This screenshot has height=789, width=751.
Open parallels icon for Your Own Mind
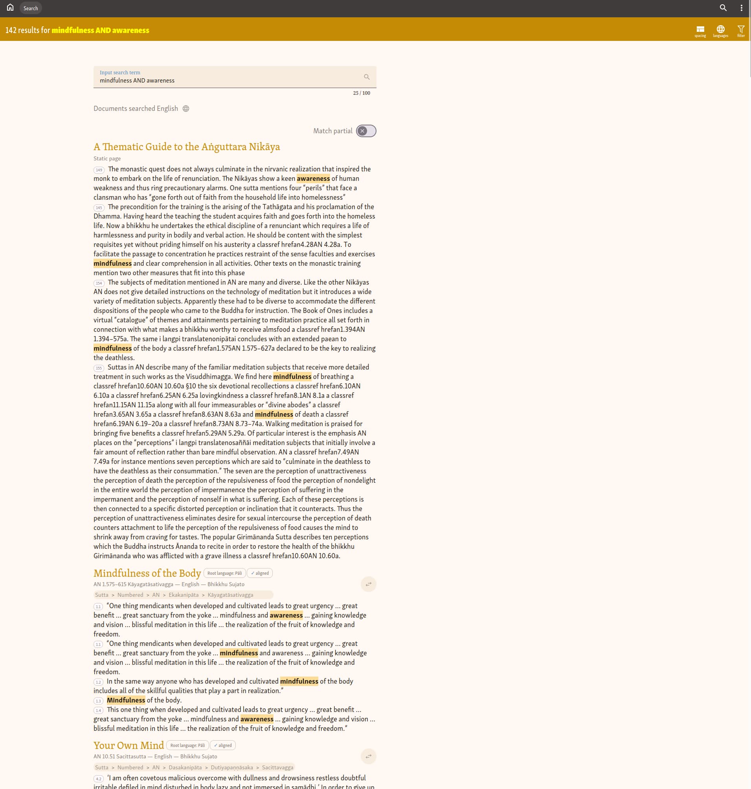[x=368, y=756]
